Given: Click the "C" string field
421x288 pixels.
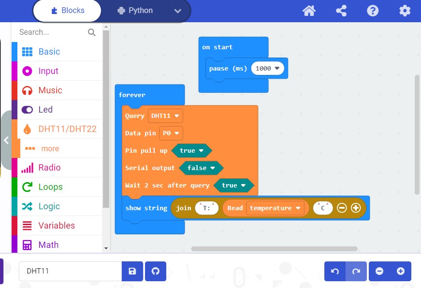Looking at the screenshot, I should click(x=323, y=208).
